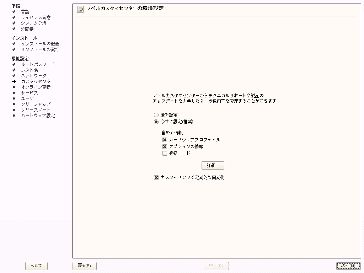Click the 戻る(B) button

(84, 266)
